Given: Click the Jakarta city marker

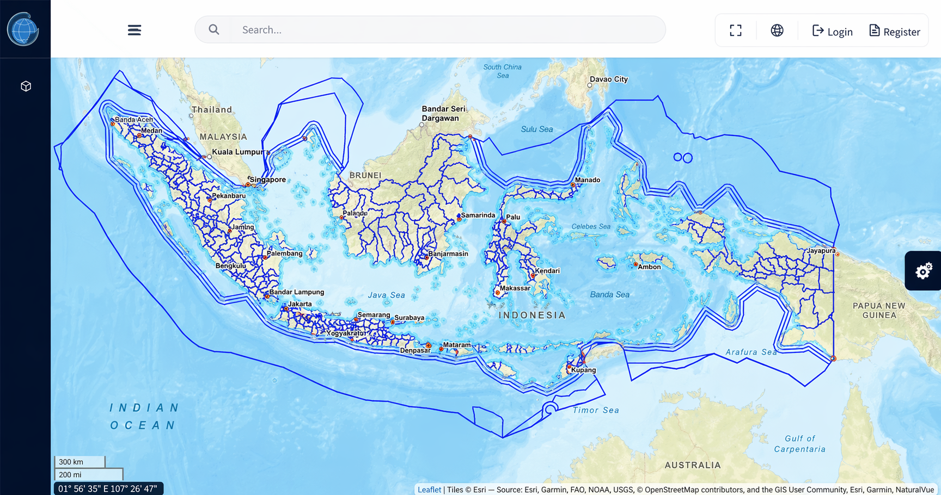Looking at the screenshot, I should [286, 309].
